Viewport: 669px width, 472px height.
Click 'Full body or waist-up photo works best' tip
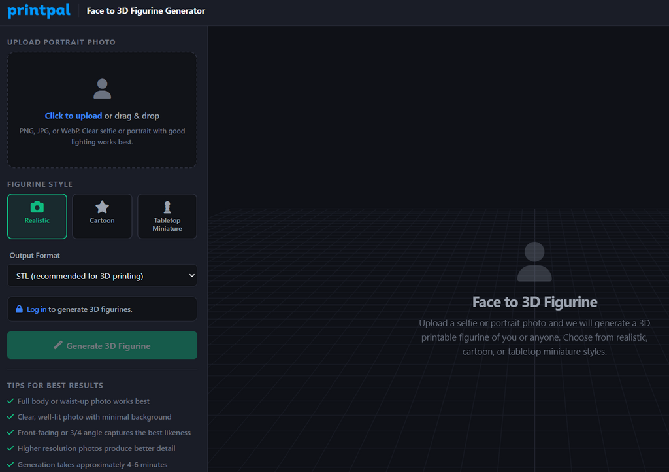84,401
